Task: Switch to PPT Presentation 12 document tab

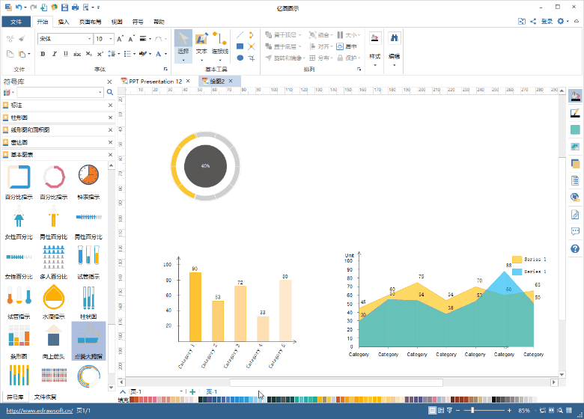Action: coord(155,81)
